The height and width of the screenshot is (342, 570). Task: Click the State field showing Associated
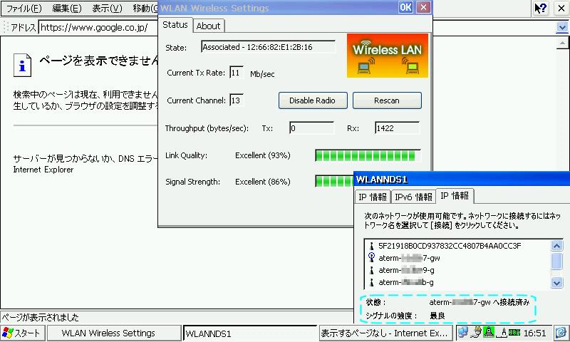(x=269, y=47)
